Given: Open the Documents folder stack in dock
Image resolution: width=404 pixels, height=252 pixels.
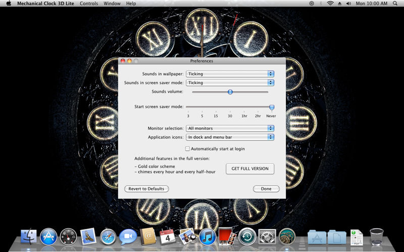Looking at the screenshot, I should pos(337,237).
